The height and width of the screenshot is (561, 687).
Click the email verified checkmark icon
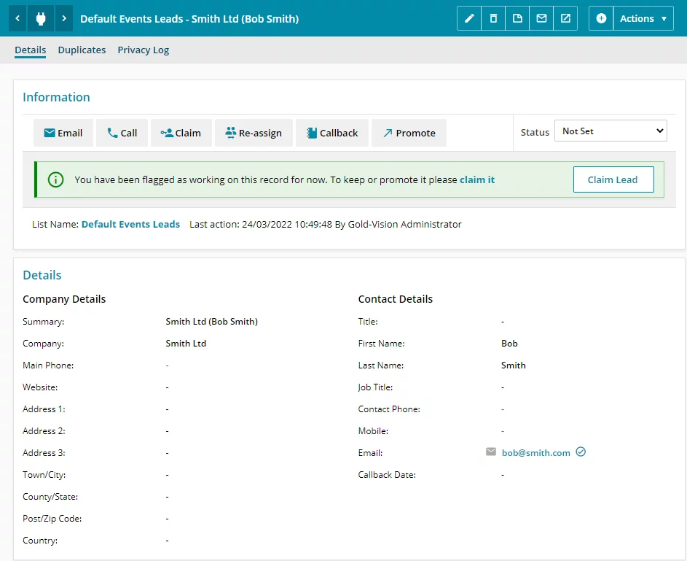click(x=581, y=452)
